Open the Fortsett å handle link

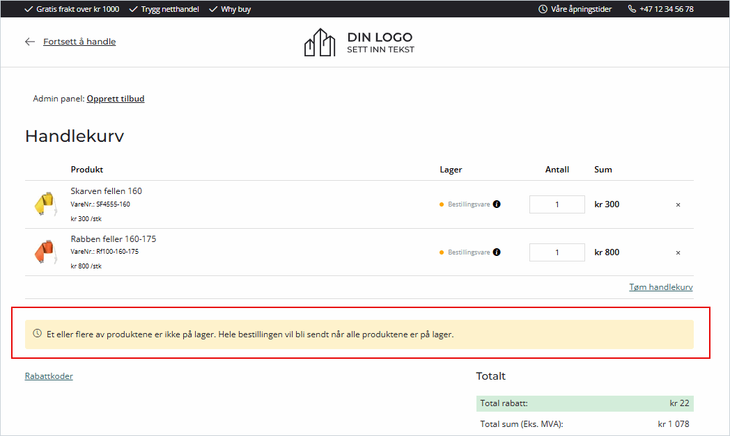[79, 42]
